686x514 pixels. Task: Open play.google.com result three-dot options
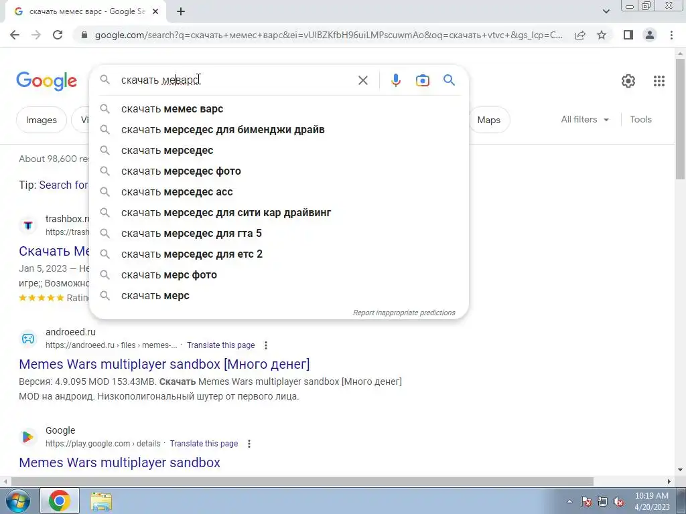pos(249,444)
